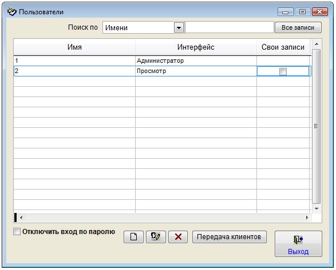Click the Выход exit door icon button
The width and height of the screenshot is (336, 270).
pos(298,244)
